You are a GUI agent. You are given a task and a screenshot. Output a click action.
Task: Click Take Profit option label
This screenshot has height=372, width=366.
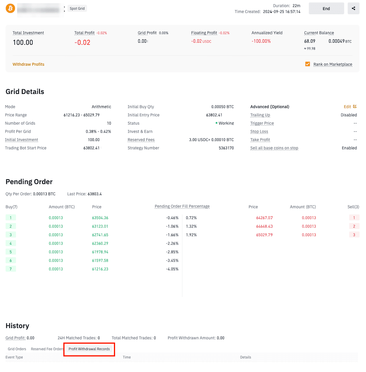coord(260,140)
